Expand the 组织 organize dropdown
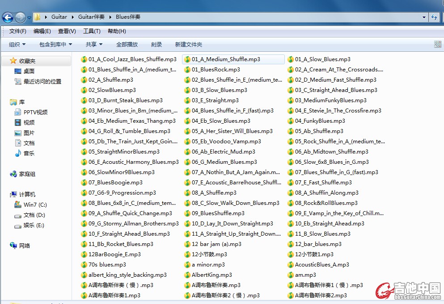This screenshot has width=444, height=304. coord(17,45)
